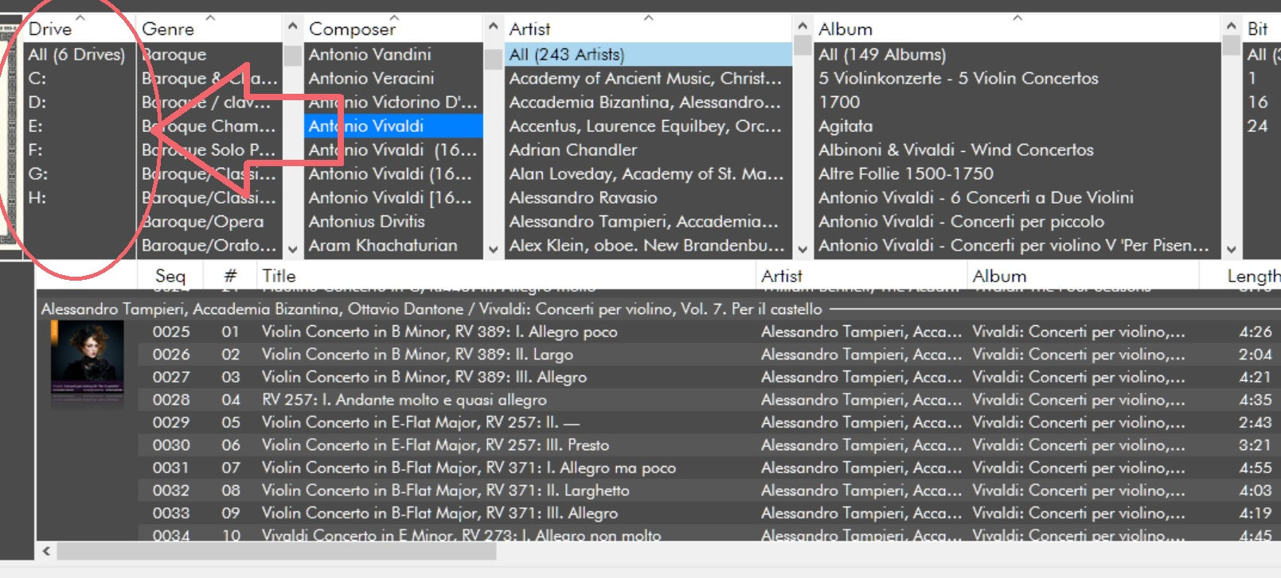The width and height of the screenshot is (1281, 578).
Task: Click the Album list scroll down arrow
Action: [x=1231, y=249]
